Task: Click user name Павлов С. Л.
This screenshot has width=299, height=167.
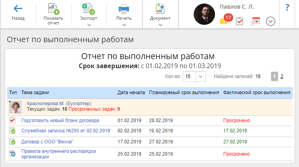Action: pos(237,7)
